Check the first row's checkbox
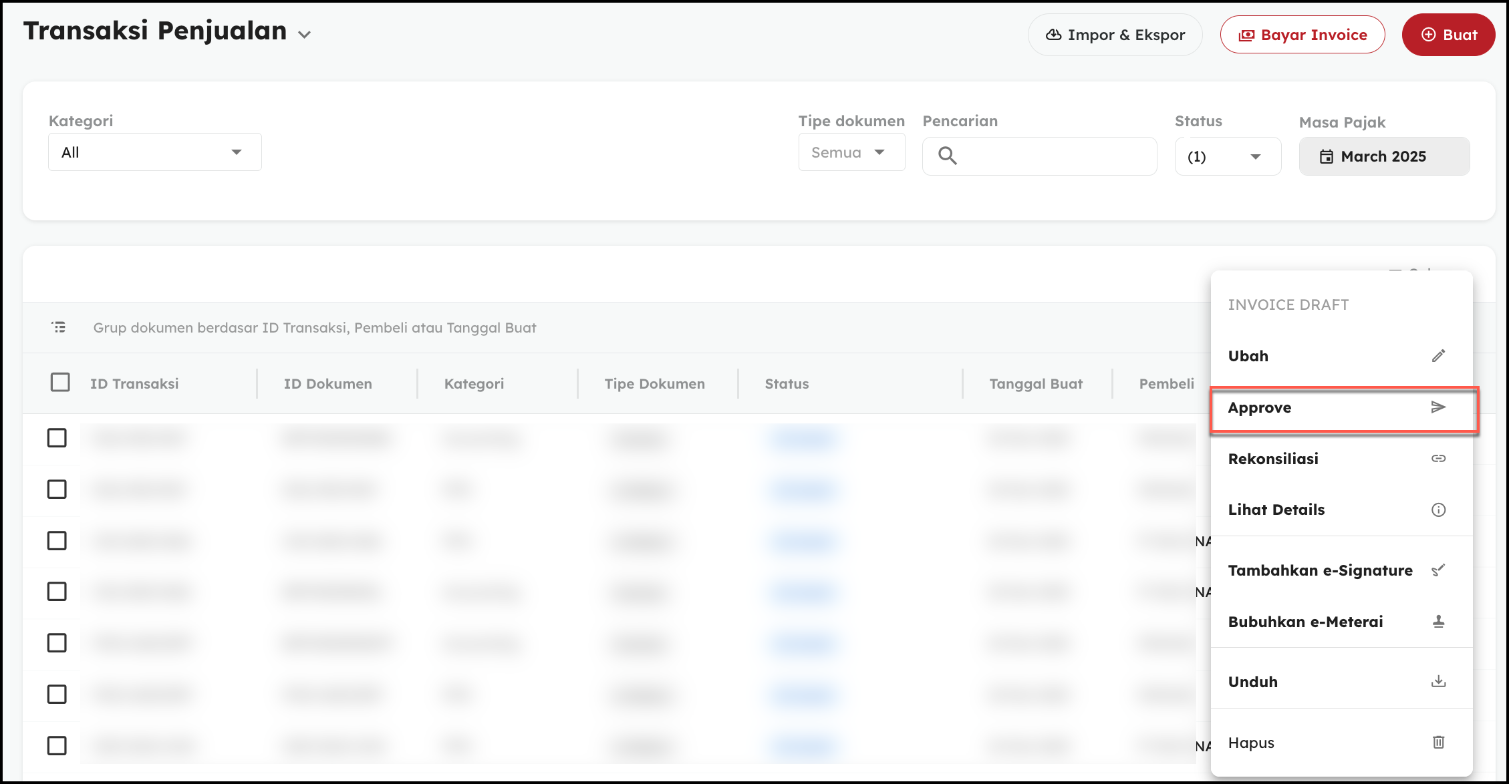The height and width of the screenshot is (784, 1509). click(57, 438)
